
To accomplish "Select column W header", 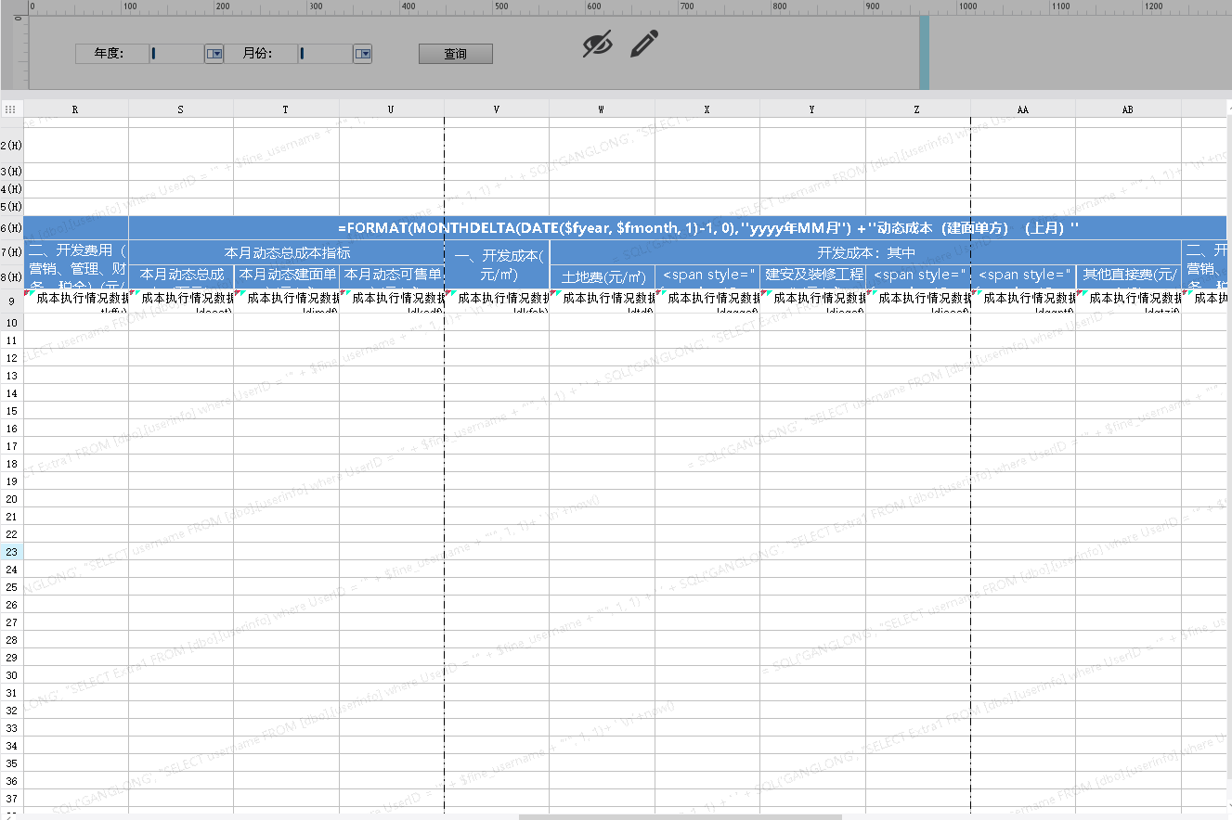I will coord(602,109).
